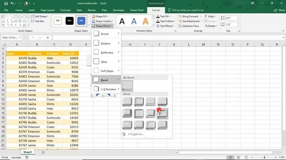Open Glow submenu in Shape Effects
Image resolution: width=286 pixels, height=160 pixels.
[x=106, y=62]
